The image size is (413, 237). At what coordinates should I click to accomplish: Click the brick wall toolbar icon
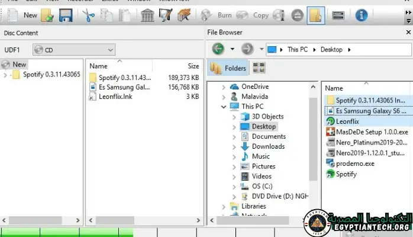pos(184,15)
